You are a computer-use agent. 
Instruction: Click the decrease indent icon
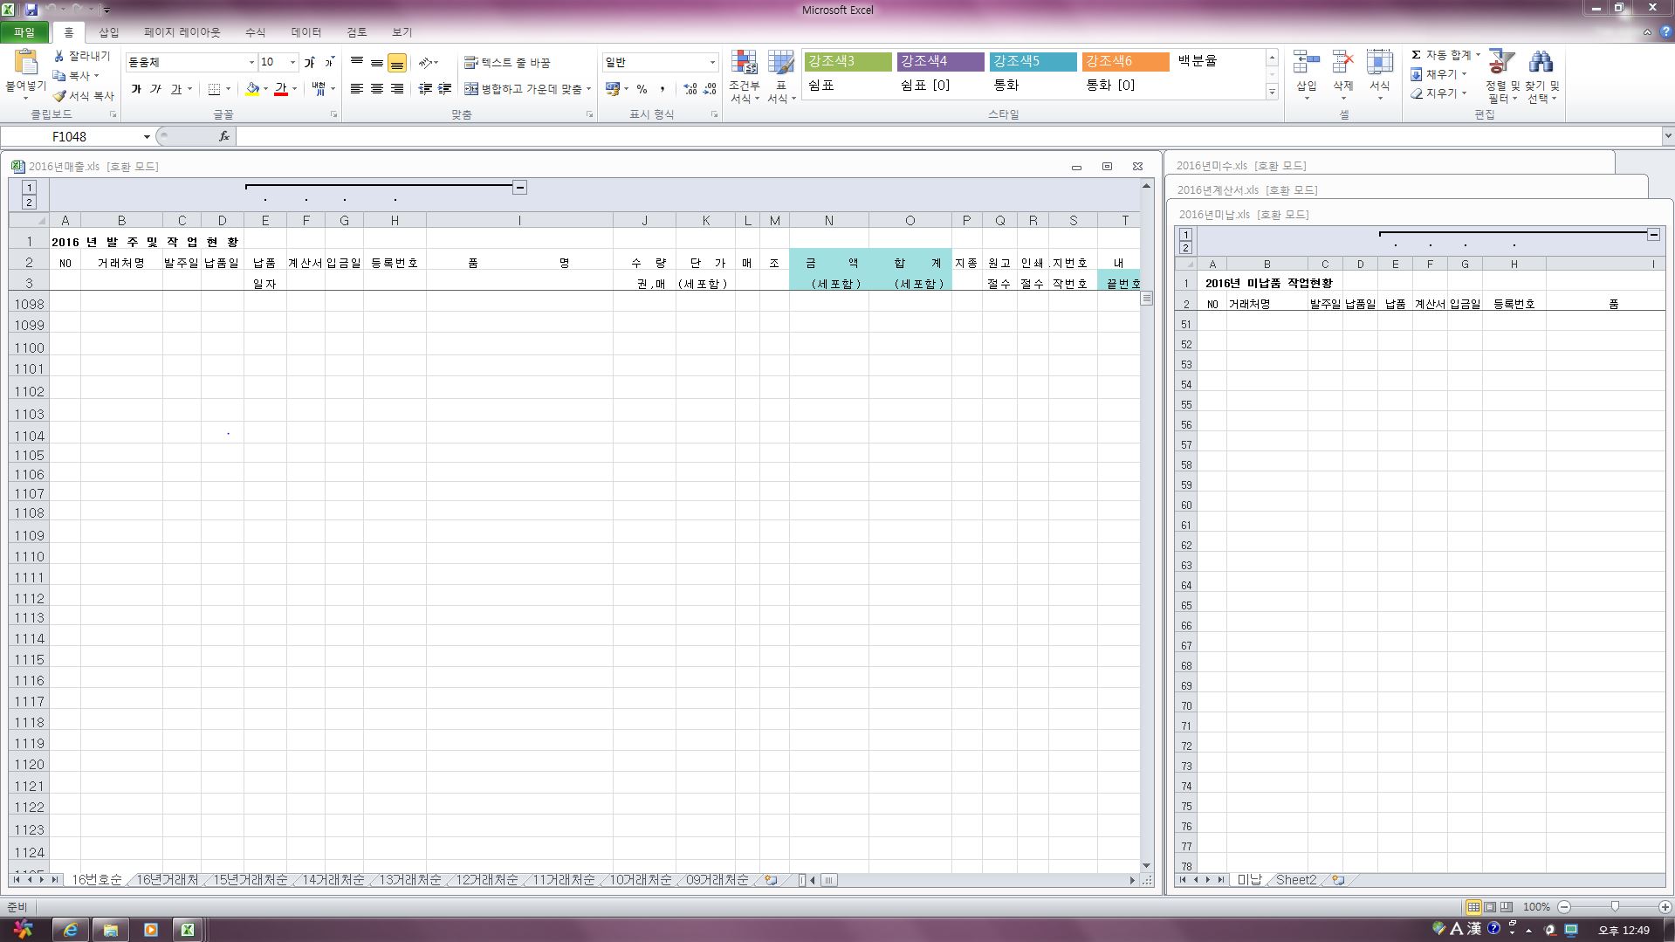point(425,89)
